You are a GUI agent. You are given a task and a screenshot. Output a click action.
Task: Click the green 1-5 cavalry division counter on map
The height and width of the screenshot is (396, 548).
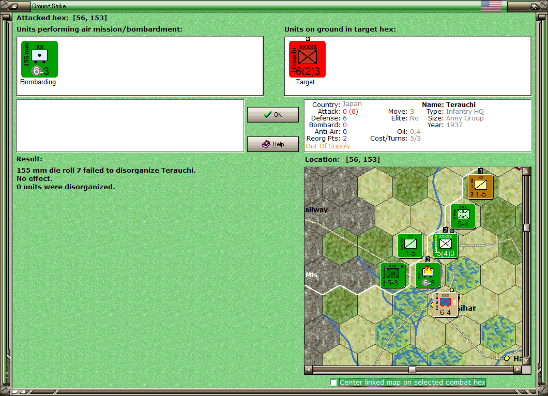pyautogui.click(x=410, y=246)
